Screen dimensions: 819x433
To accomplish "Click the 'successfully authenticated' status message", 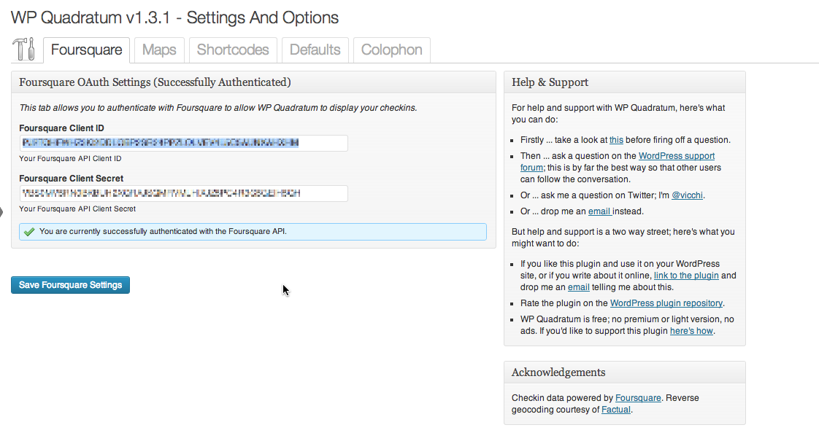I will [253, 232].
